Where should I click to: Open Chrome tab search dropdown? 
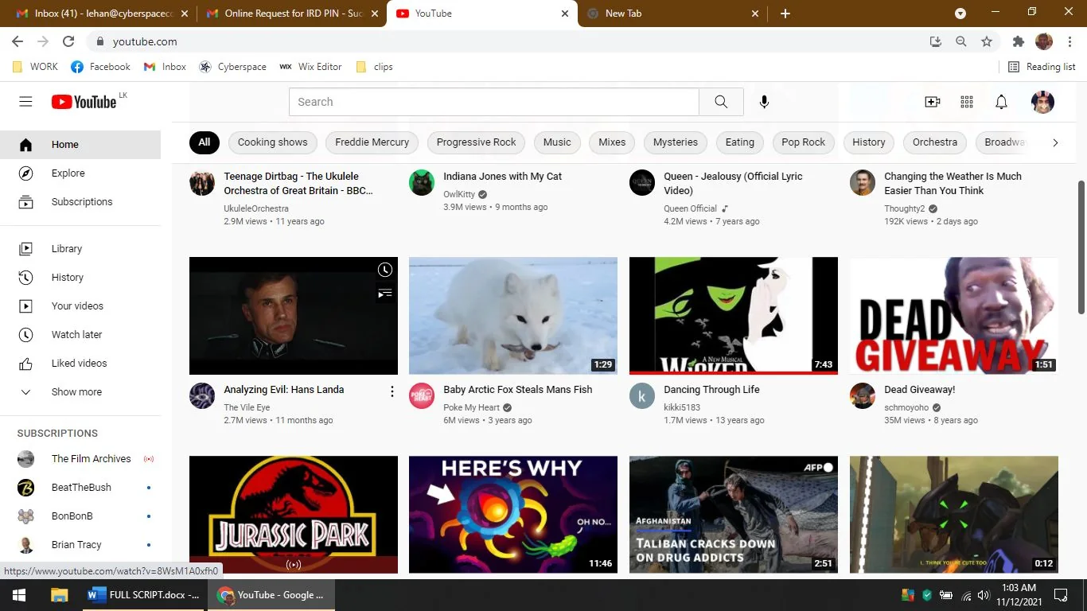tap(960, 14)
